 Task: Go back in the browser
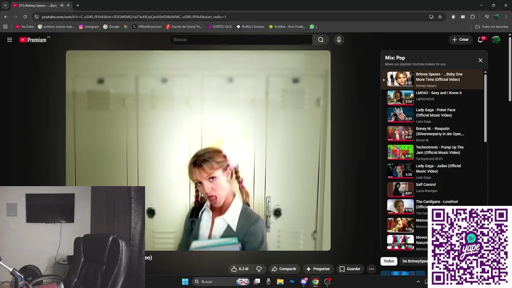tap(6, 17)
